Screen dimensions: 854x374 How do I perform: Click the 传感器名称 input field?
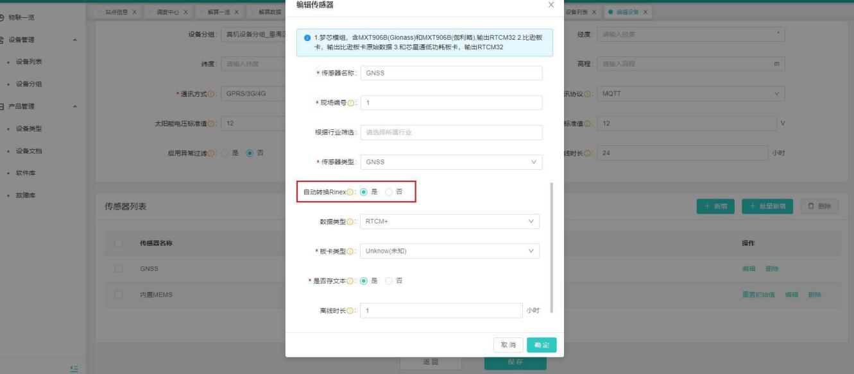451,73
